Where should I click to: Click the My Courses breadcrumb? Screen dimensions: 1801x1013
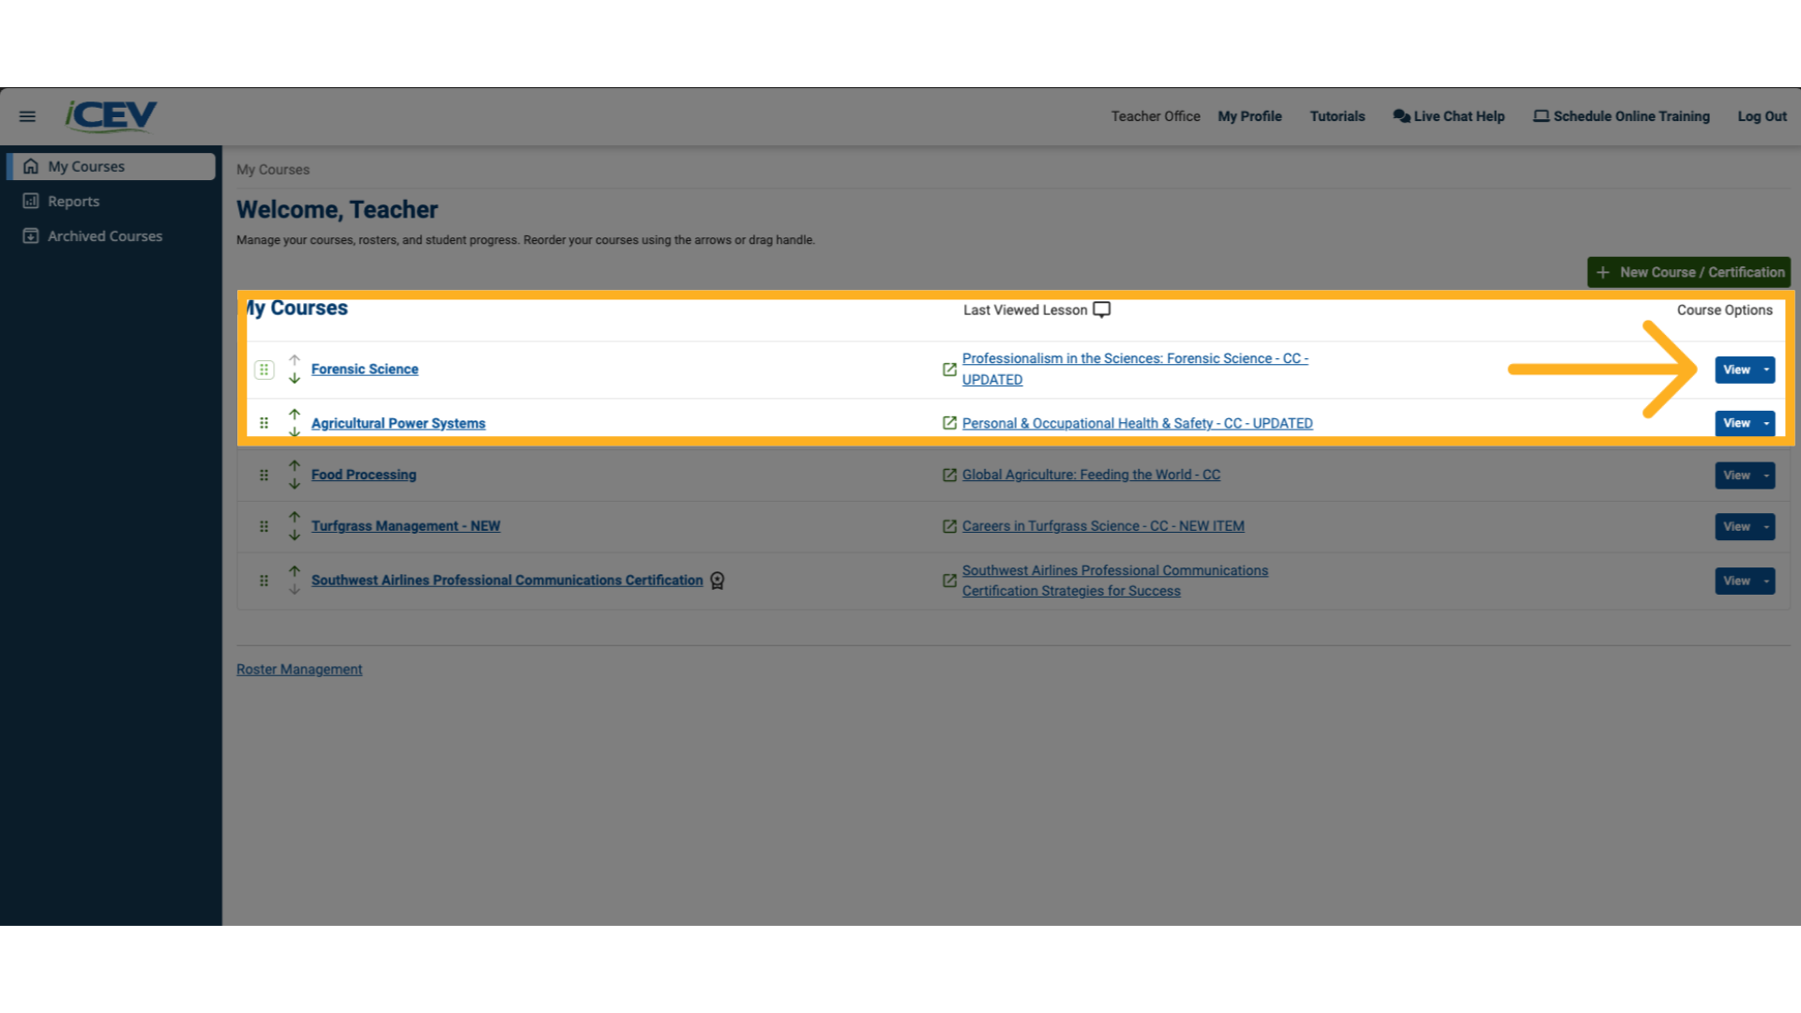click(x=273, y=170)
